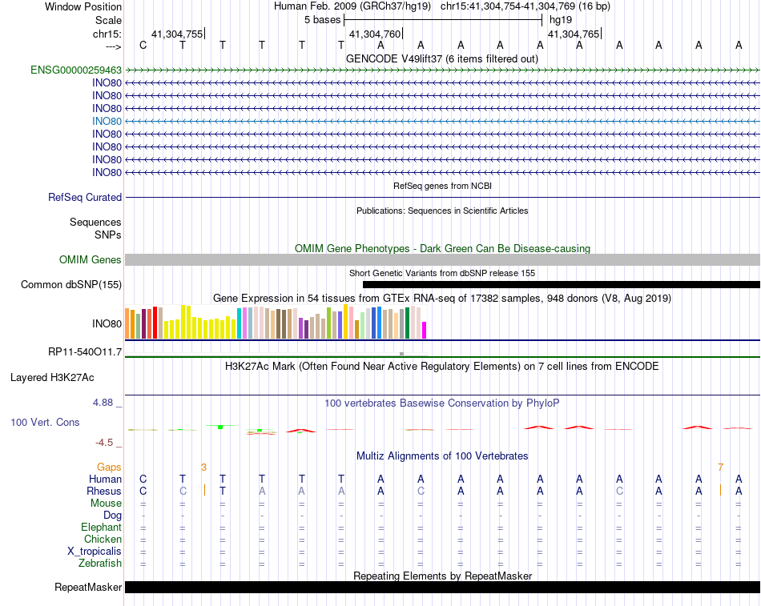761x606 pixels.
Task: Open 100 vertebrates Basewise Conservation by PhyloP title
Action: click(x=442, y=403)
